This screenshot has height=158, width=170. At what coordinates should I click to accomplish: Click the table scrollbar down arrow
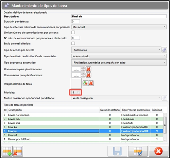[165, 140]
